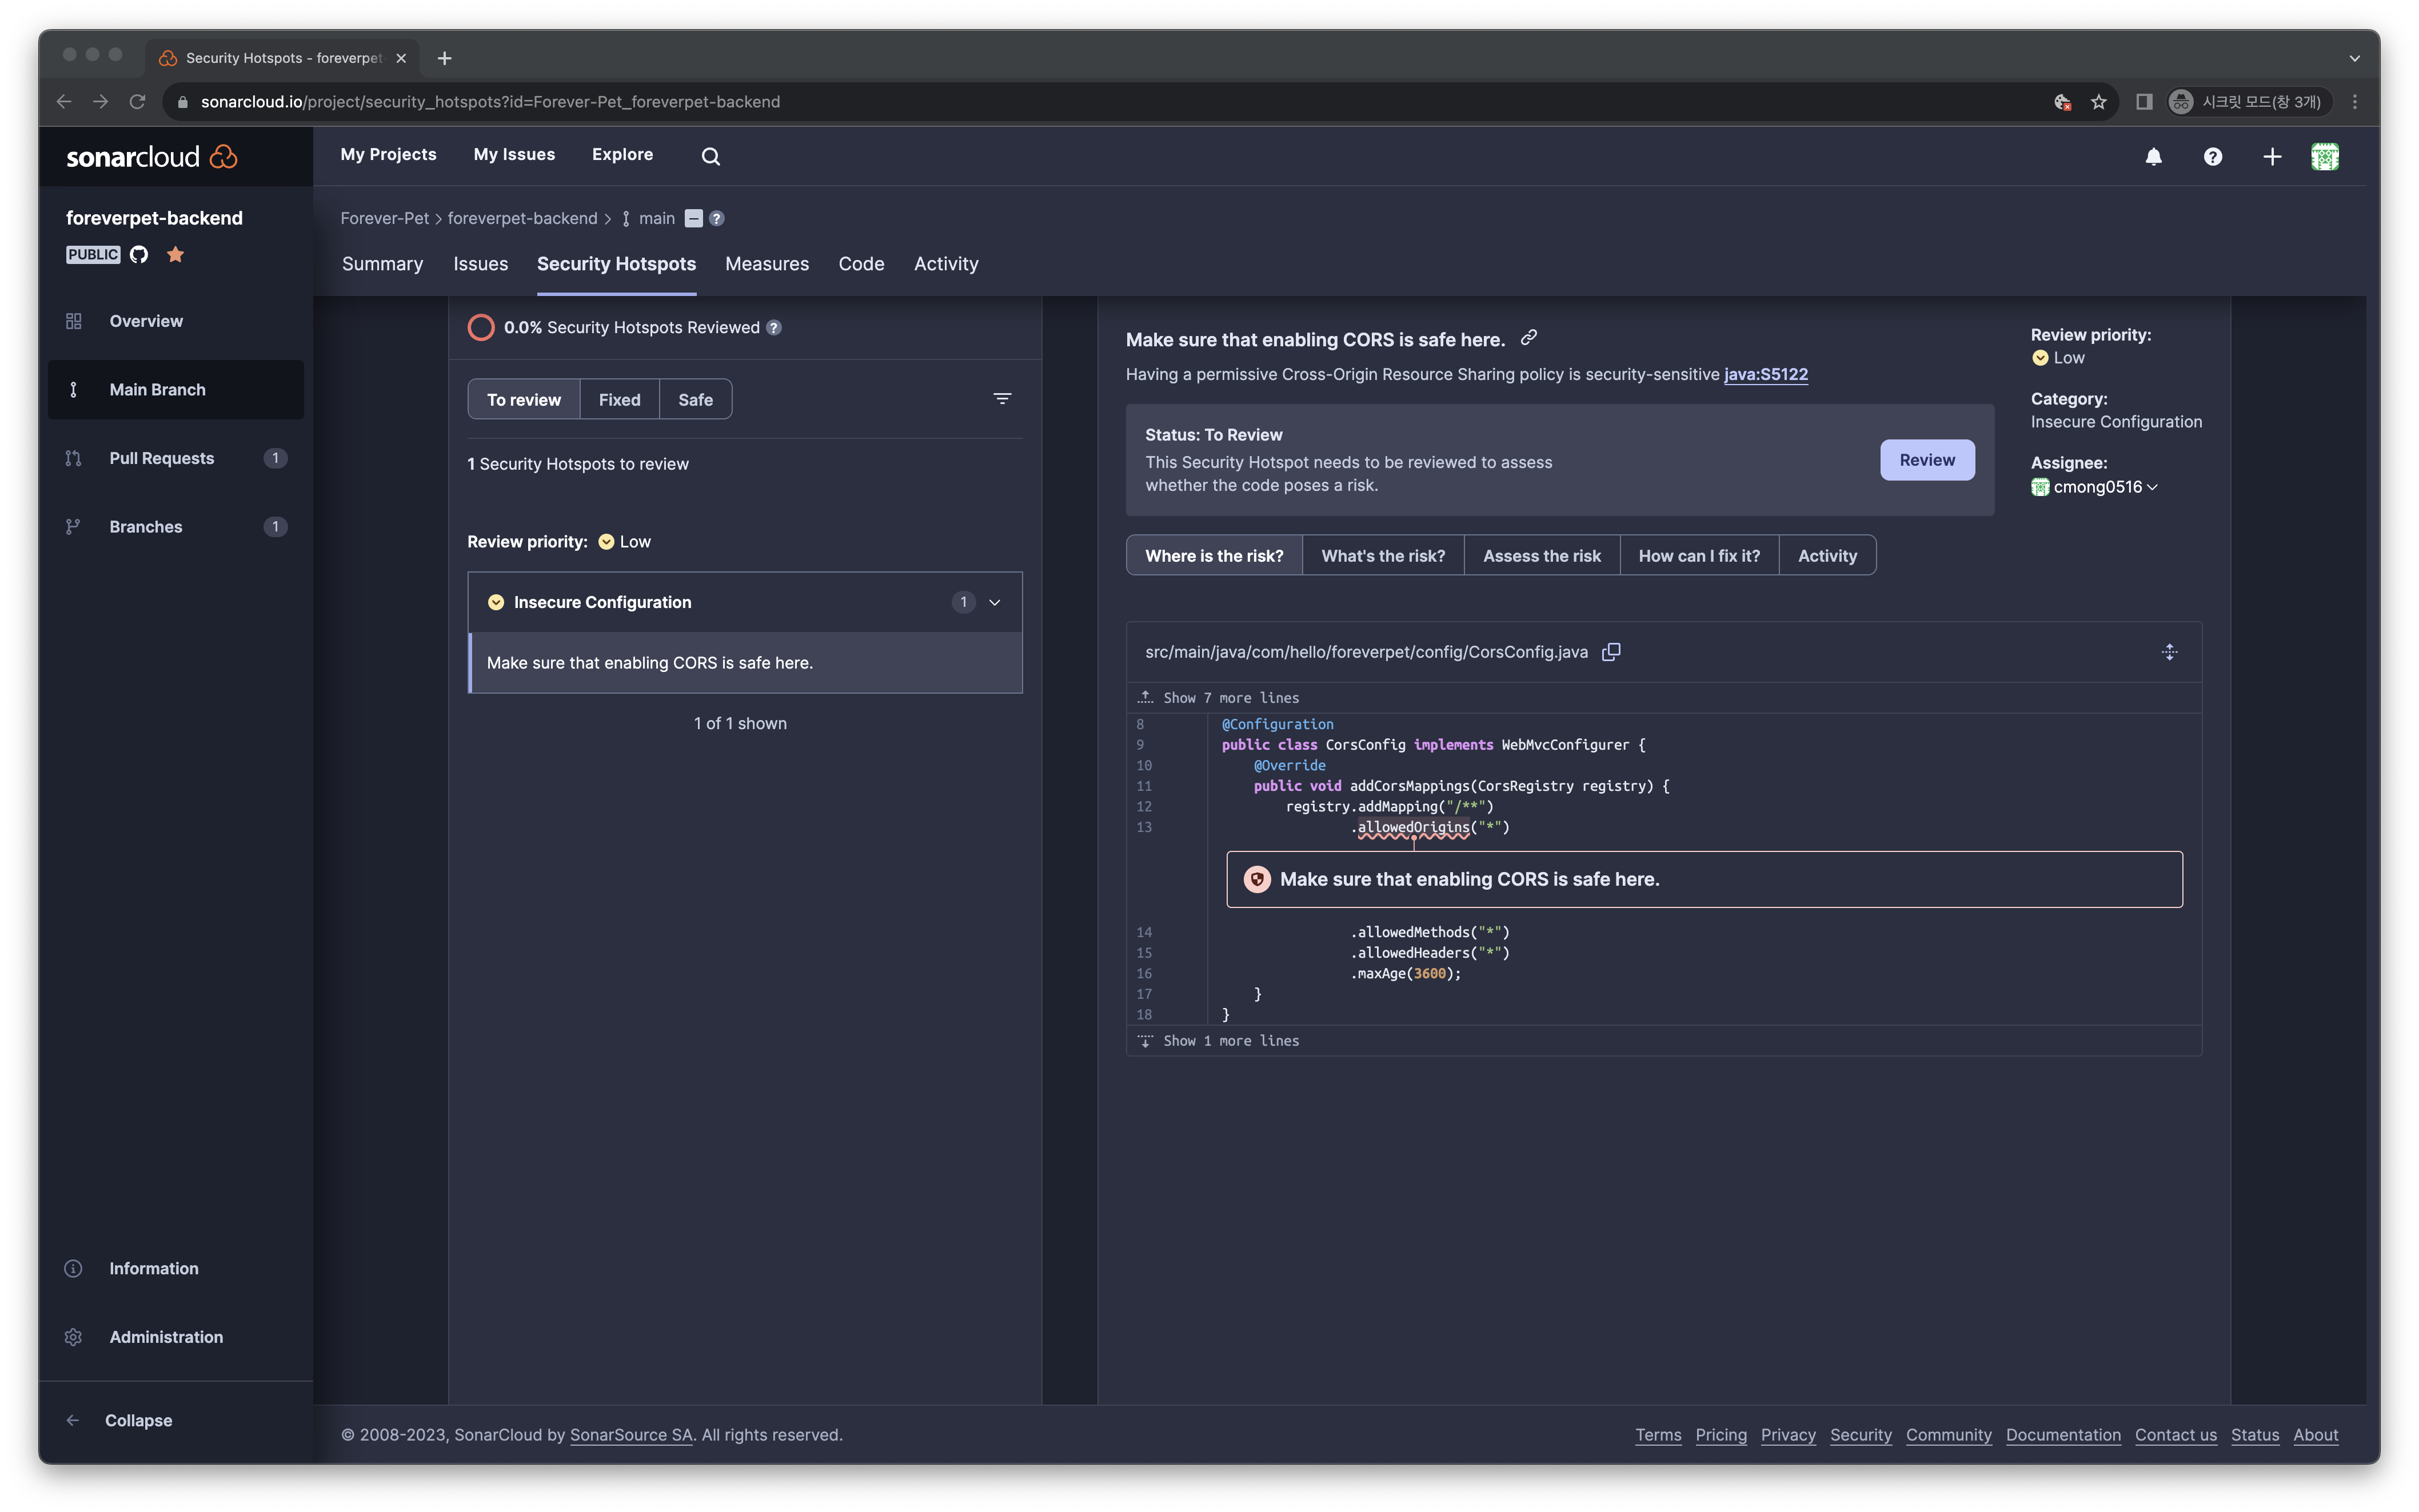Open the hotspot filter menu icon
The height and width of the screenshot is (1512, 2419).
[x=1002, y=399]
